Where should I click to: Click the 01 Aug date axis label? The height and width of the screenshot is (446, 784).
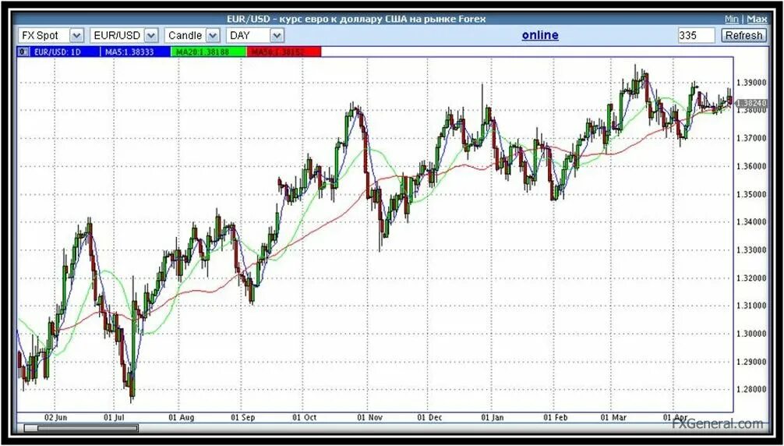point(182,417)
